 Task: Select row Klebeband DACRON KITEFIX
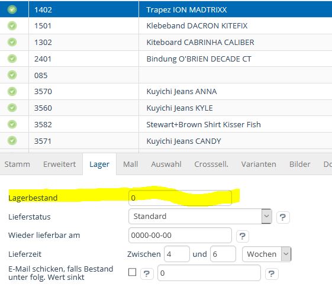166,25
